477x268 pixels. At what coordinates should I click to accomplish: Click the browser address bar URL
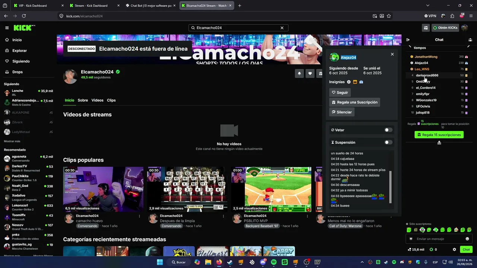[x=85, y=16]
